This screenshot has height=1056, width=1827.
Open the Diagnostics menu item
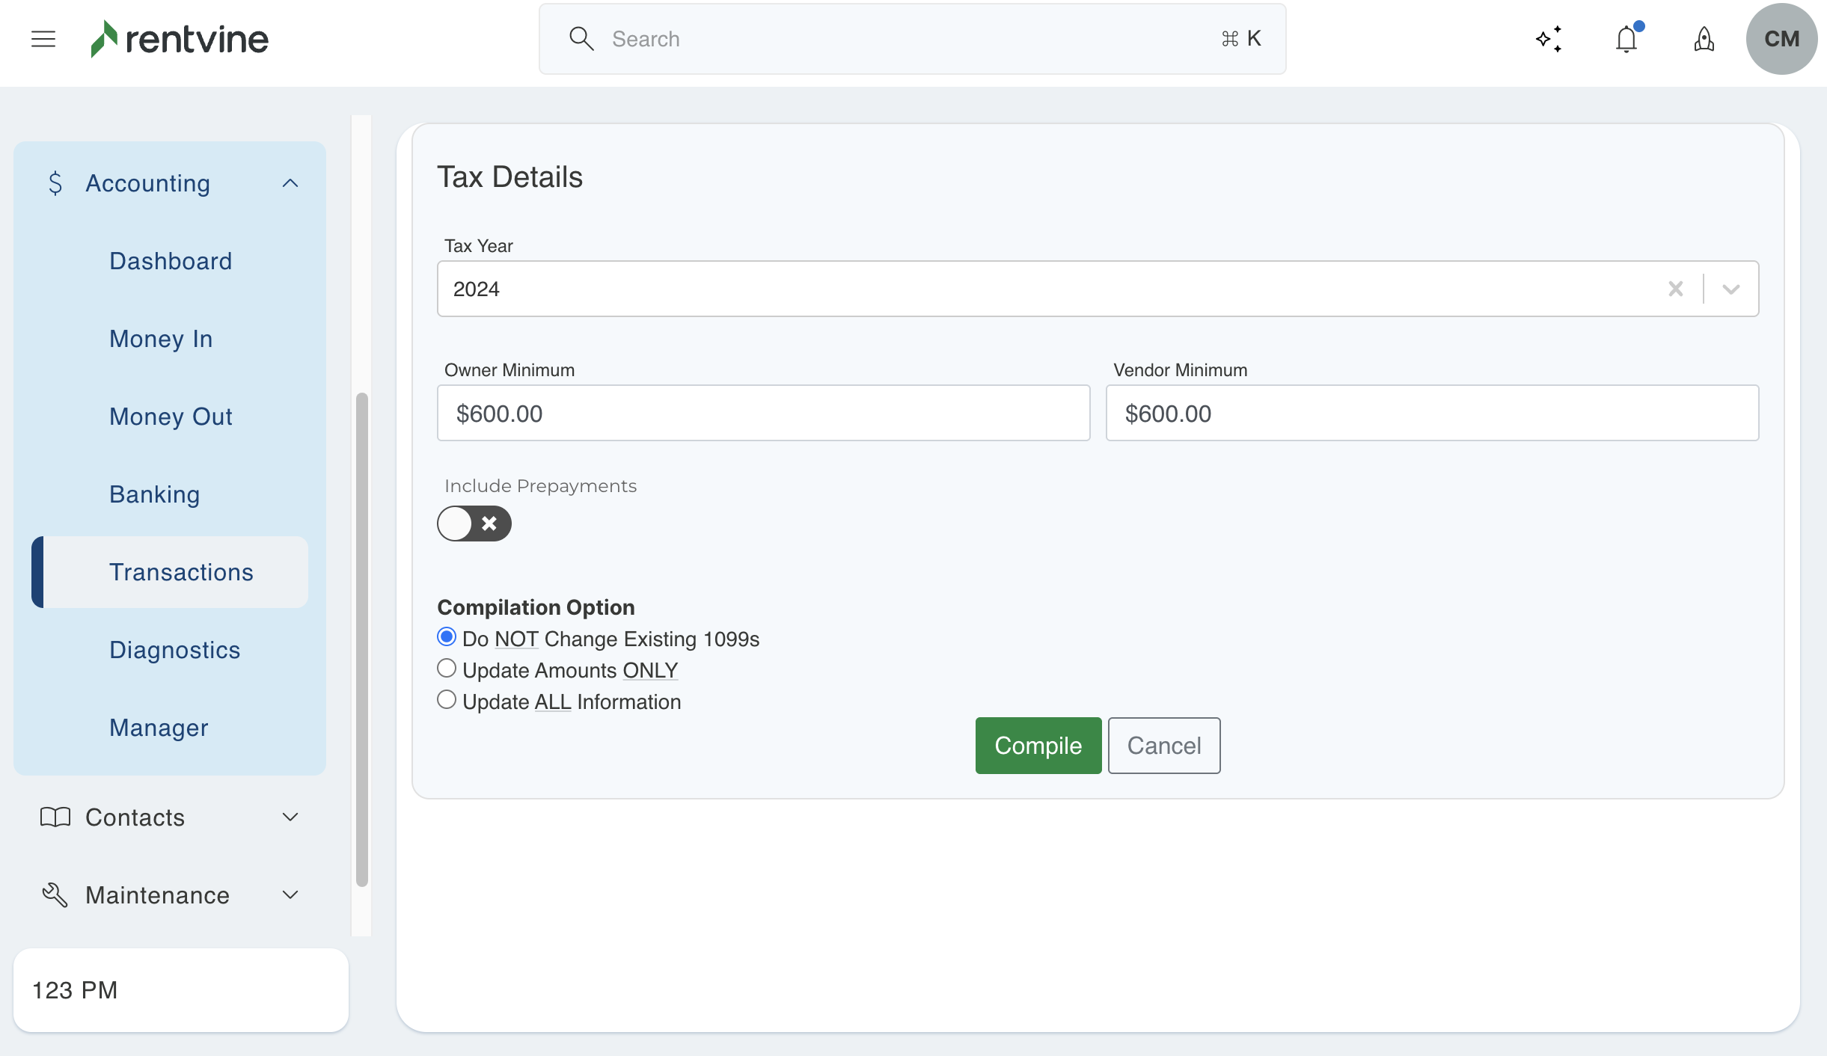[174, 650]
